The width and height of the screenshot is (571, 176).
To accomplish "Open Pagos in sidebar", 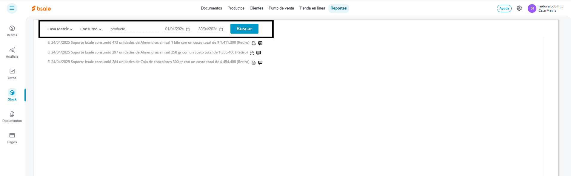I will 12,138.
